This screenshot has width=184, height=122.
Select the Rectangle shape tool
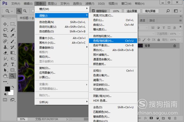[x=12, y=70]
